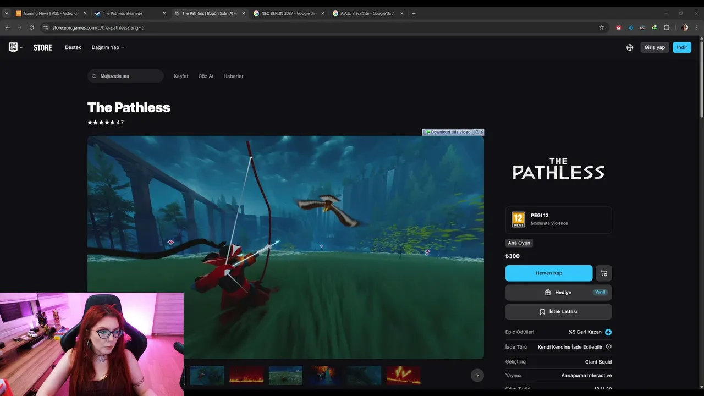Select the first dark forest thumbnail
This screenshot has width=704, height=396.
[x=207, y=375]
